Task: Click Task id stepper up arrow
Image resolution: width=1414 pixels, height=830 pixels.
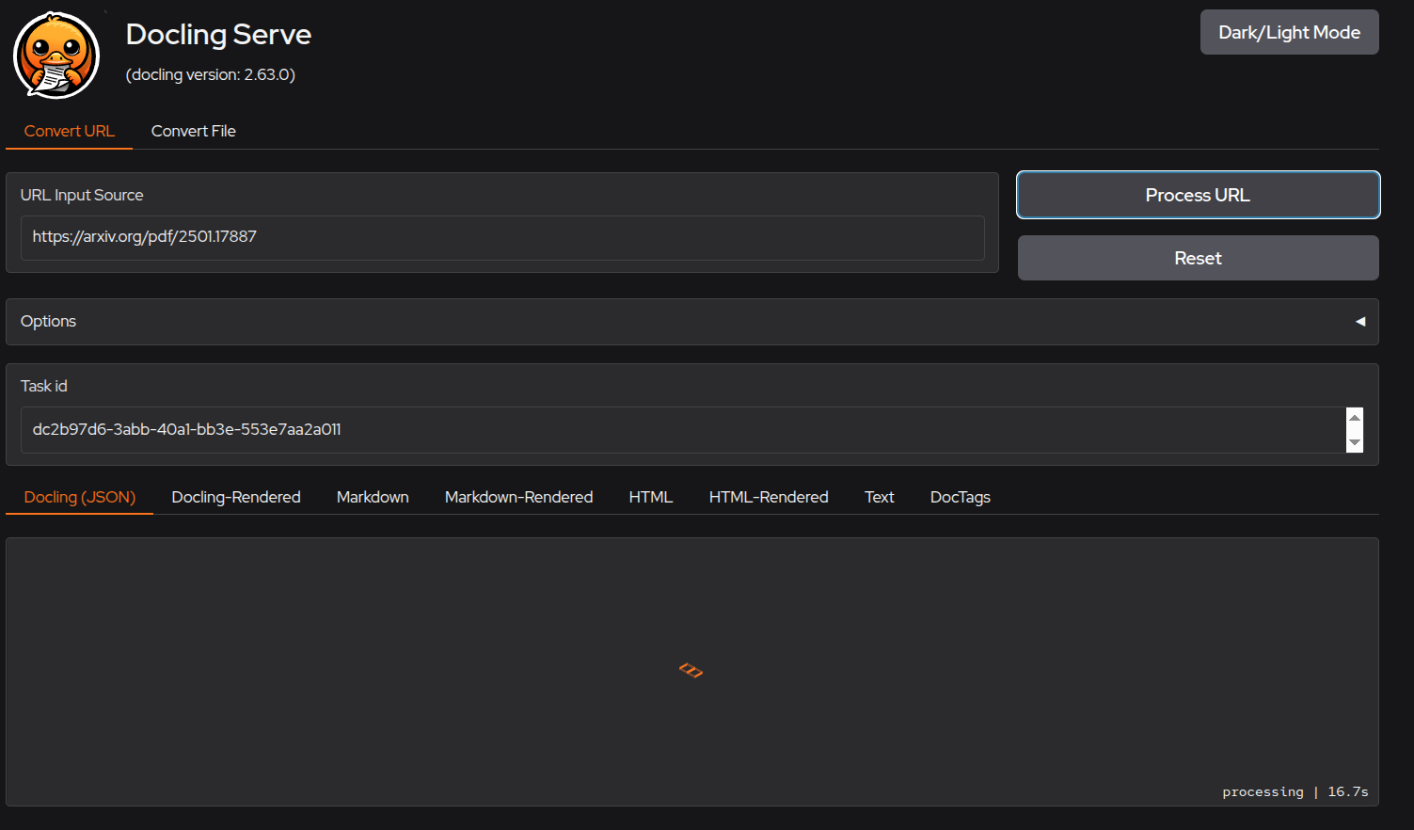Action: click(1355, 419)
